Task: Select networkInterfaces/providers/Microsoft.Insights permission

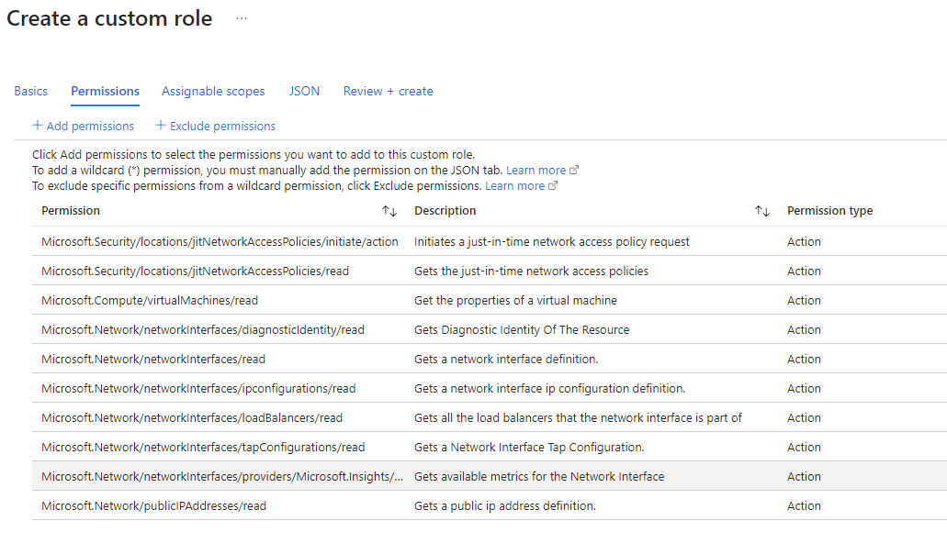Action: coord(222,477)
